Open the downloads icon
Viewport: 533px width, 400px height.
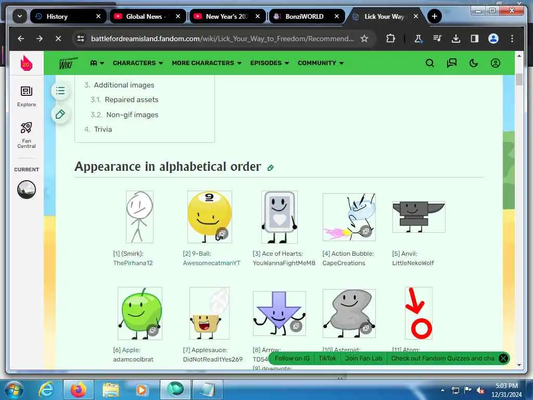click(456, 39)
